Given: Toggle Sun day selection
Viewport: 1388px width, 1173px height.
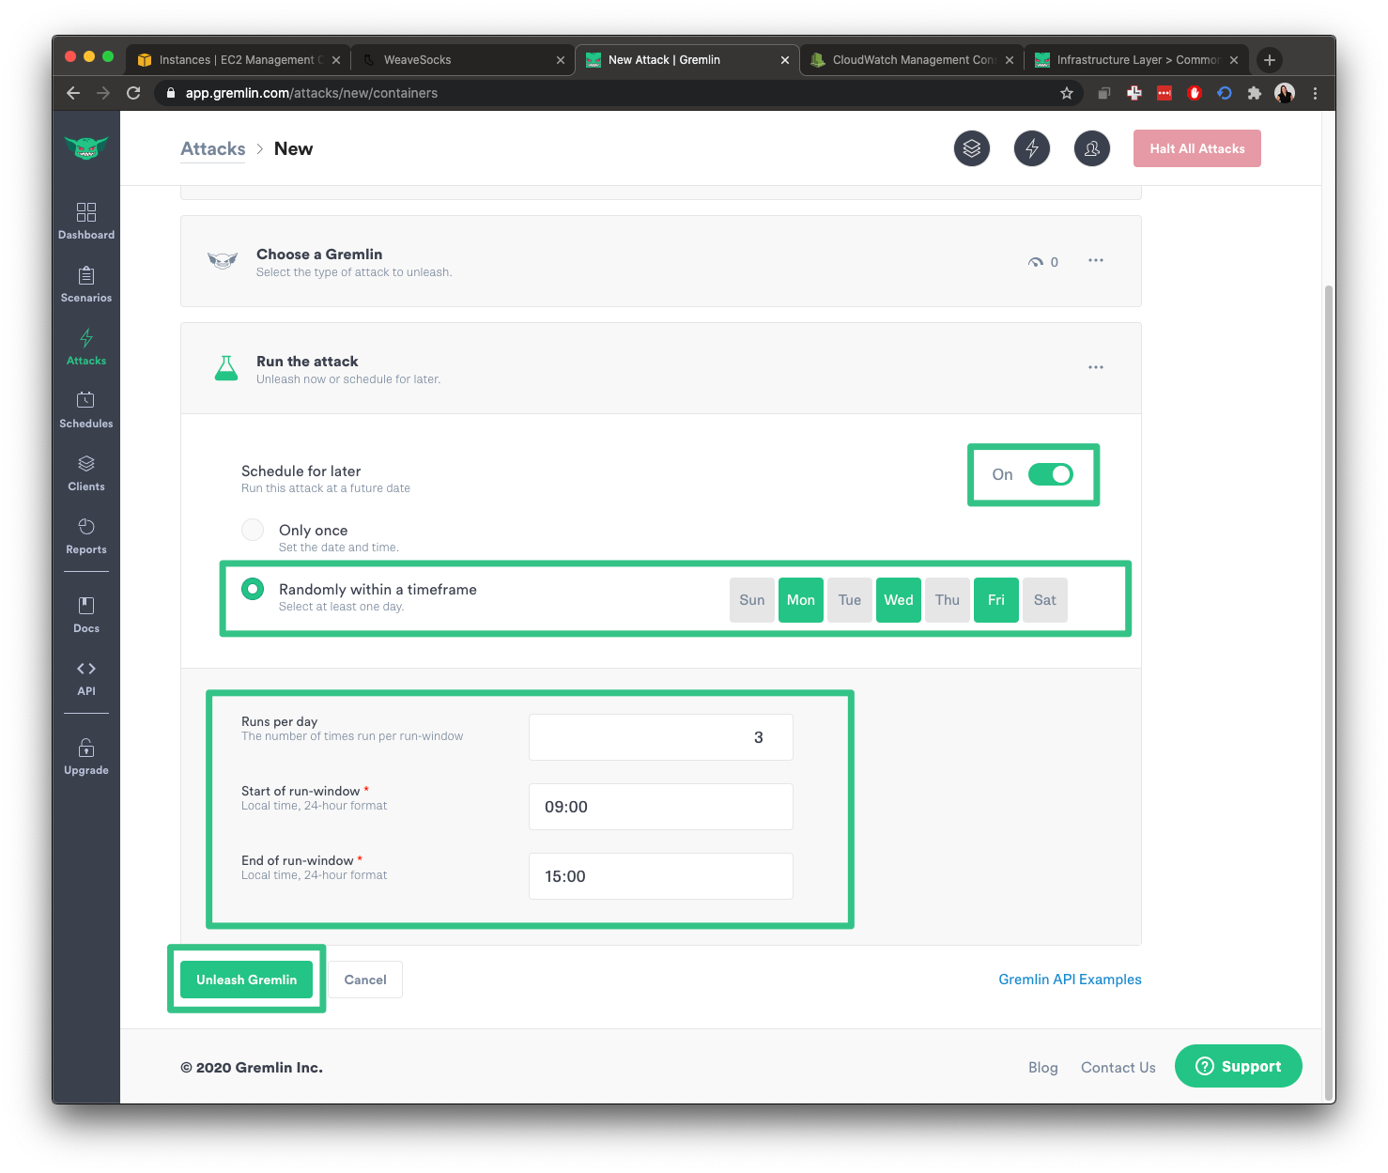Looking at the screenshot, I should [x=752, y=600].
